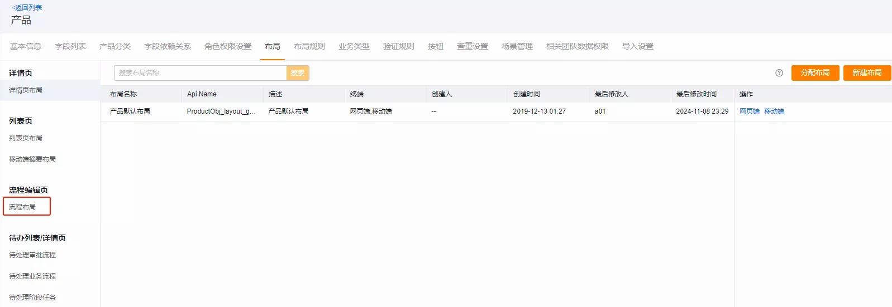Click the 2024-11-08 23:29 modified time cell
The width and height of the screenshot is (892, 307).
(x=702, y=111)
